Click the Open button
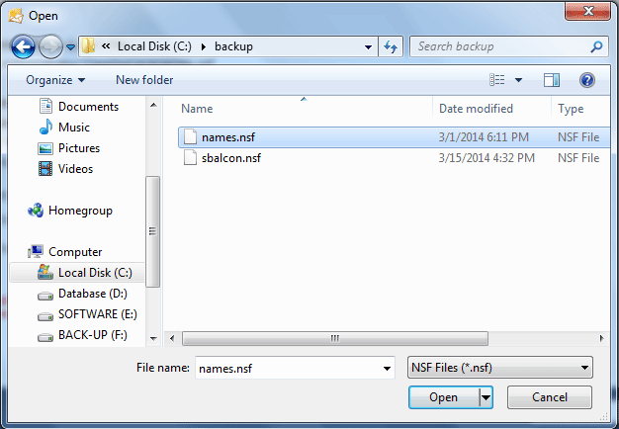Image resolution: width=619 pixels, height=429 pixels. tap(444, 397)
